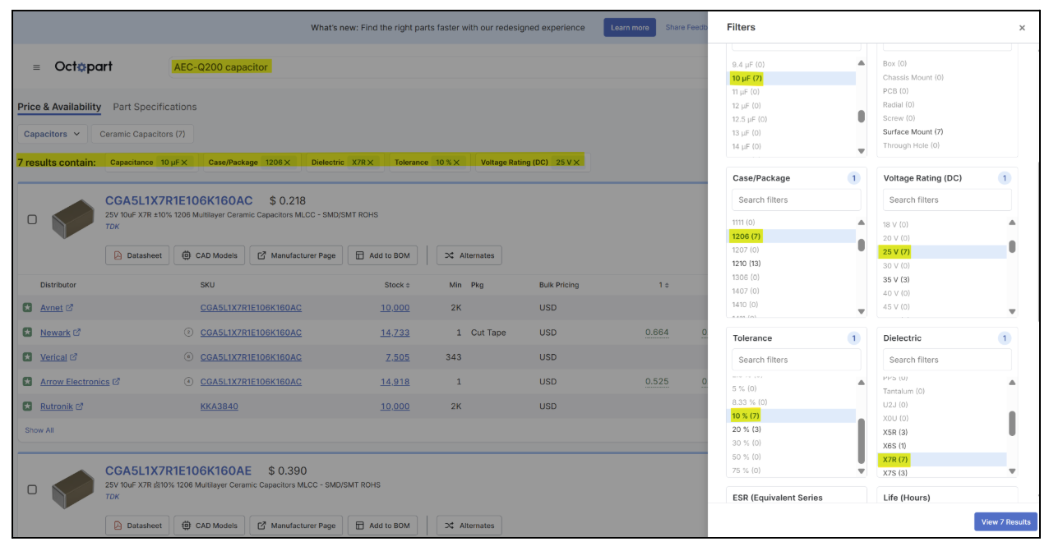Switch to Price & Availability tab
The image size is (1049, 551).
point(59,107)
